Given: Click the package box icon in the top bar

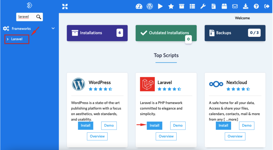Looking at the screenshot, I should (224, 6).
